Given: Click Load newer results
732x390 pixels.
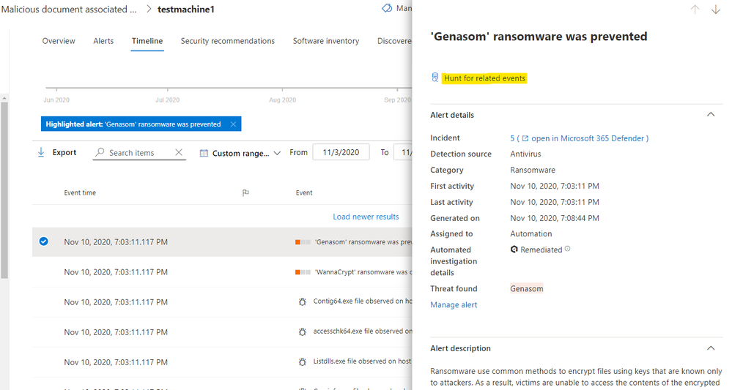Looking at the screenshot, I should (x=366, y=217).
